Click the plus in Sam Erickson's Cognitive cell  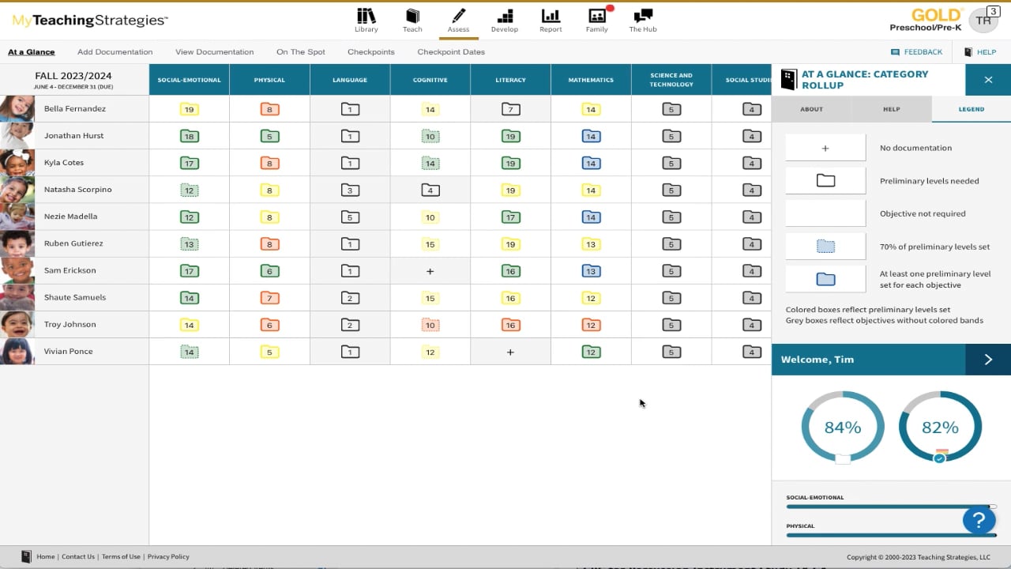point(430,271)
